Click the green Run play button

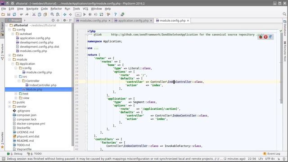pos(85,14)
